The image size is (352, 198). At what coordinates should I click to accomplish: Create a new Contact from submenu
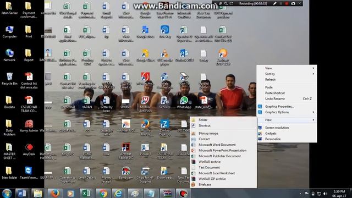pyautogui.click(x=223, y=139)
